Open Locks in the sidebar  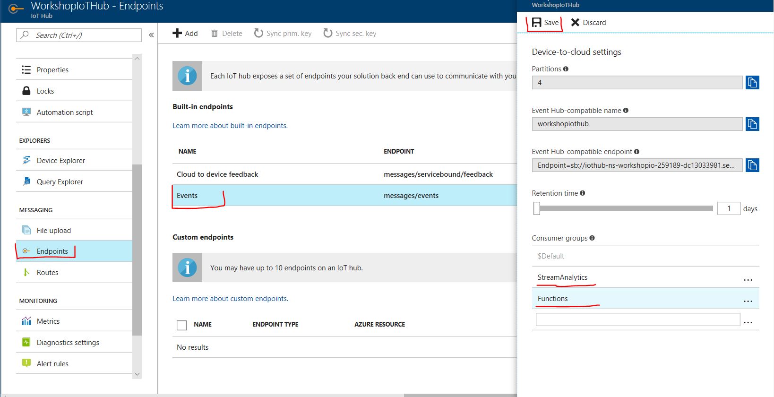tap(74, 91)
